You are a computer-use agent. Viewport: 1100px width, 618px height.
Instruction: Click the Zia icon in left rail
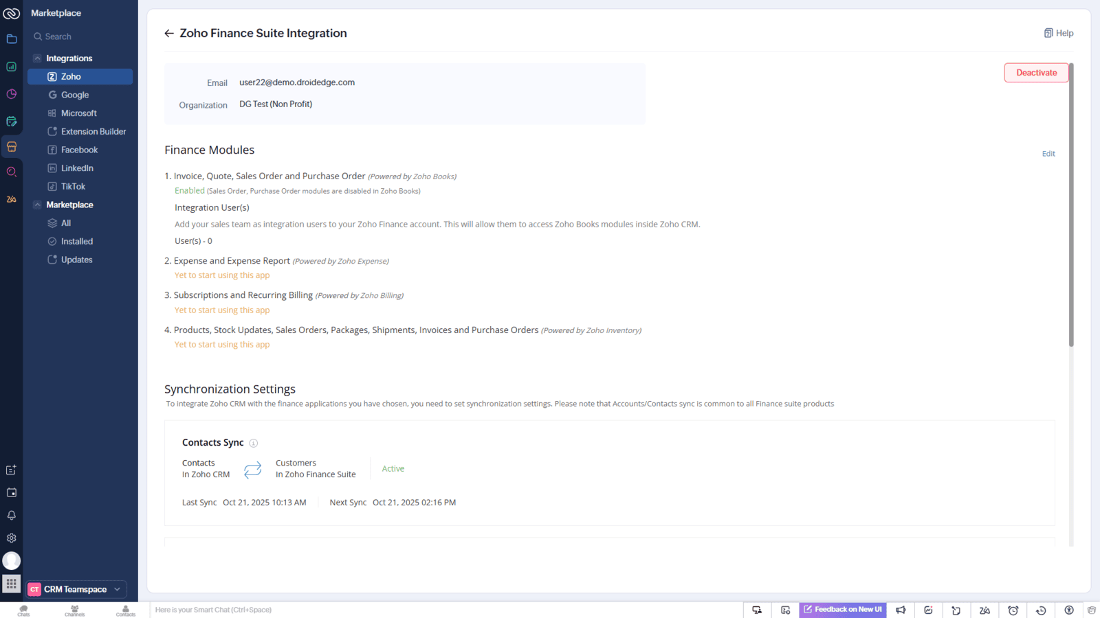12,199
